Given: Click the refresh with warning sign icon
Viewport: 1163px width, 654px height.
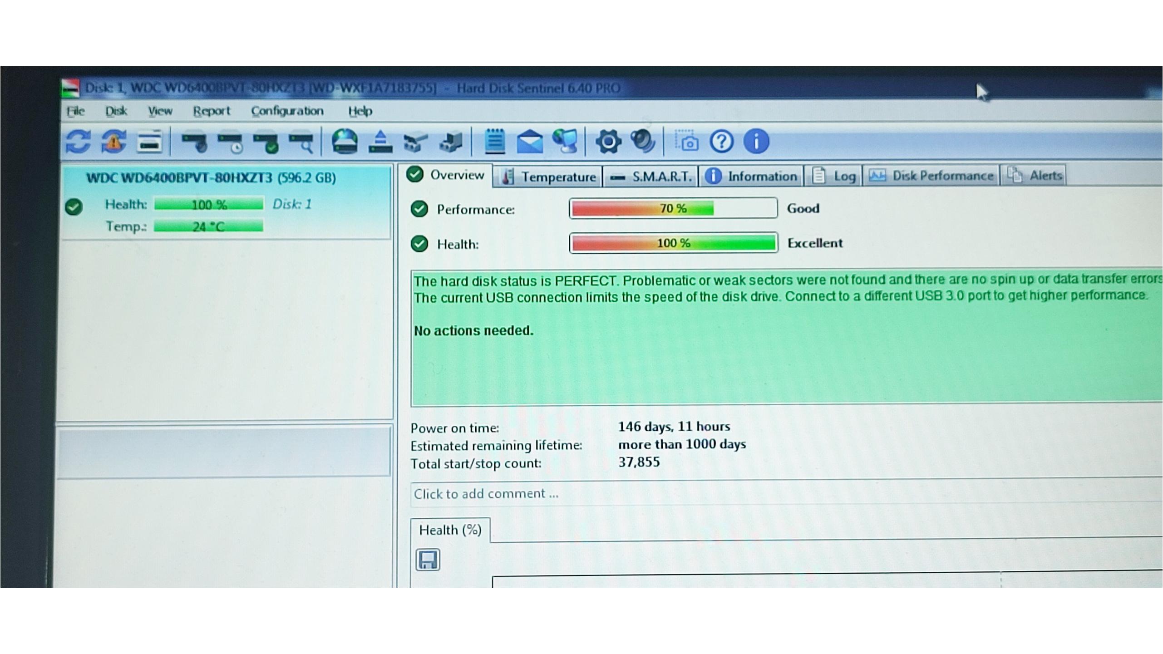Looking at the screenshot, I should click(114, 141).
